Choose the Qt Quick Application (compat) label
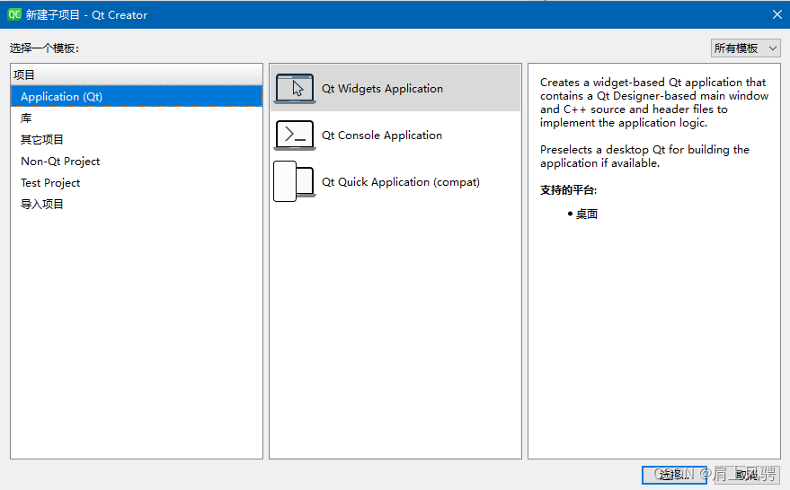 (x=401, y=182)
